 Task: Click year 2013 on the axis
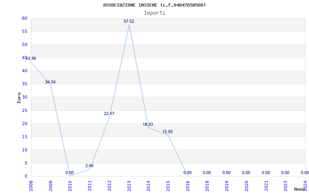coord(129,186)
